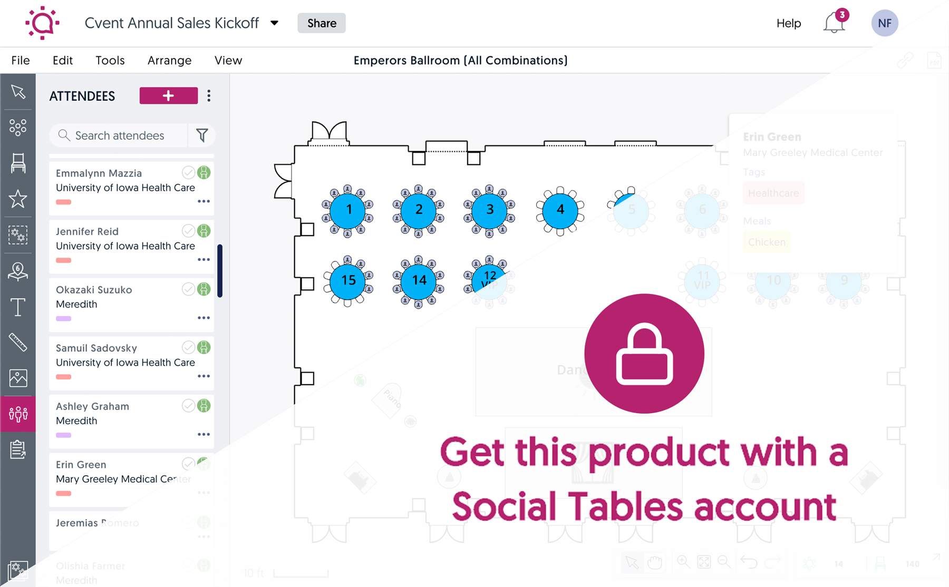Click the red tag swatch under Samuil Sadovsky

coord(63,377)
